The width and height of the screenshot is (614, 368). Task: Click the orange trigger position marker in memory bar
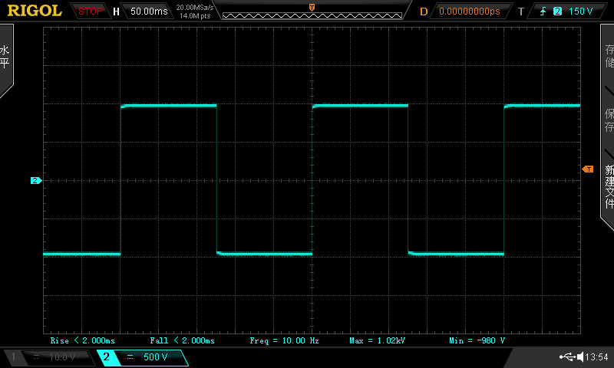pyautogui.click(x=311, y=7)
